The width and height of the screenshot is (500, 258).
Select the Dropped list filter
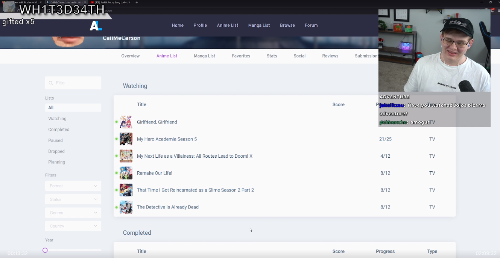point(56,151)
